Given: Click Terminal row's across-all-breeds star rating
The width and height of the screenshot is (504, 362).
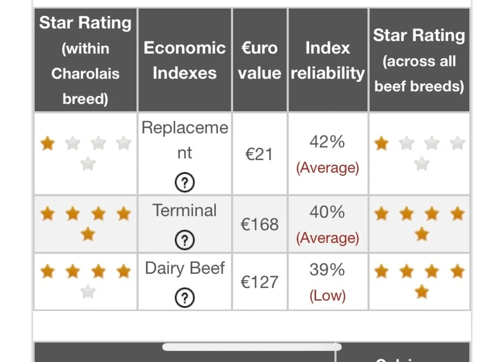Looking at the screenshot, I should pyautogui.click(x=419, y=224).
